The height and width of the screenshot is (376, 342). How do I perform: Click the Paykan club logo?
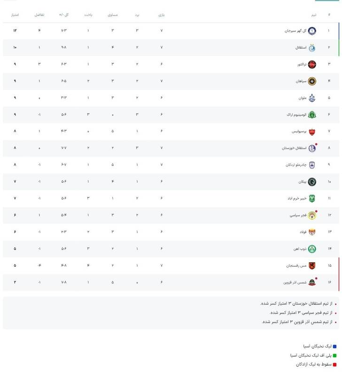pos(312,182)
